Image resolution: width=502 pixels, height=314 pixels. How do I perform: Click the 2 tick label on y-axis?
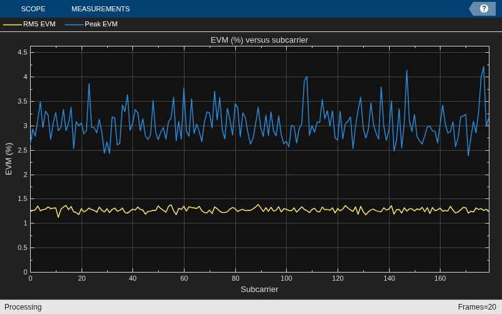pyautogui.click(x=25, y=175)
